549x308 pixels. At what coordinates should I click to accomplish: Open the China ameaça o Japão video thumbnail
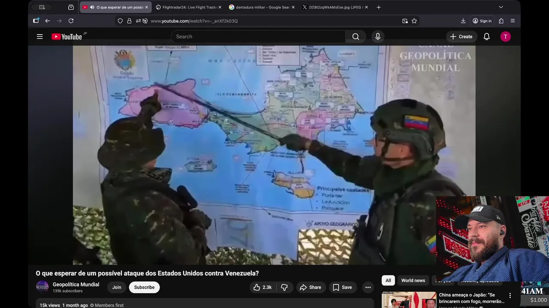point(409,300)
